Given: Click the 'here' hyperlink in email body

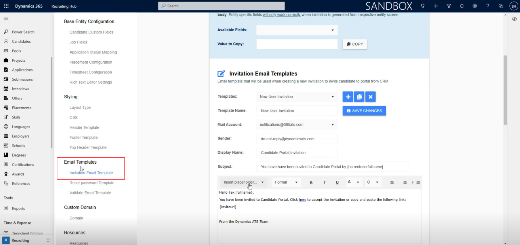Looking at the screenshot, I should point(302,200).
